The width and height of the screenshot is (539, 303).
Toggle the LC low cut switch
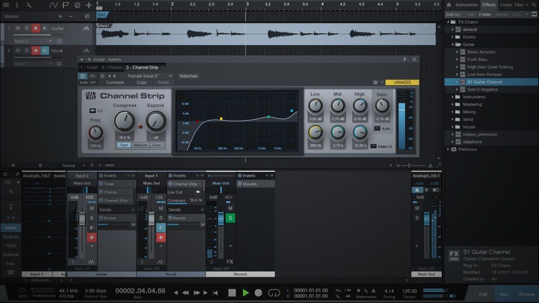click(92, 111)
